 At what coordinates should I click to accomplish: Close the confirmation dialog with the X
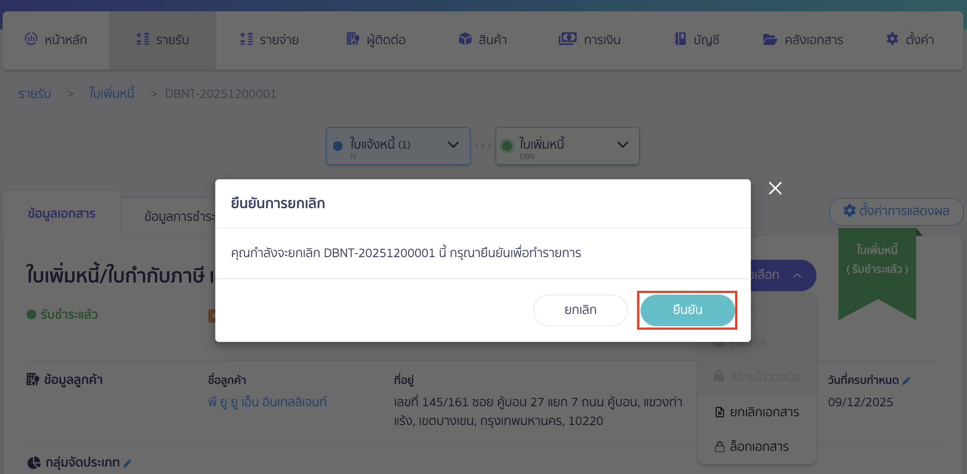point(775,188)
